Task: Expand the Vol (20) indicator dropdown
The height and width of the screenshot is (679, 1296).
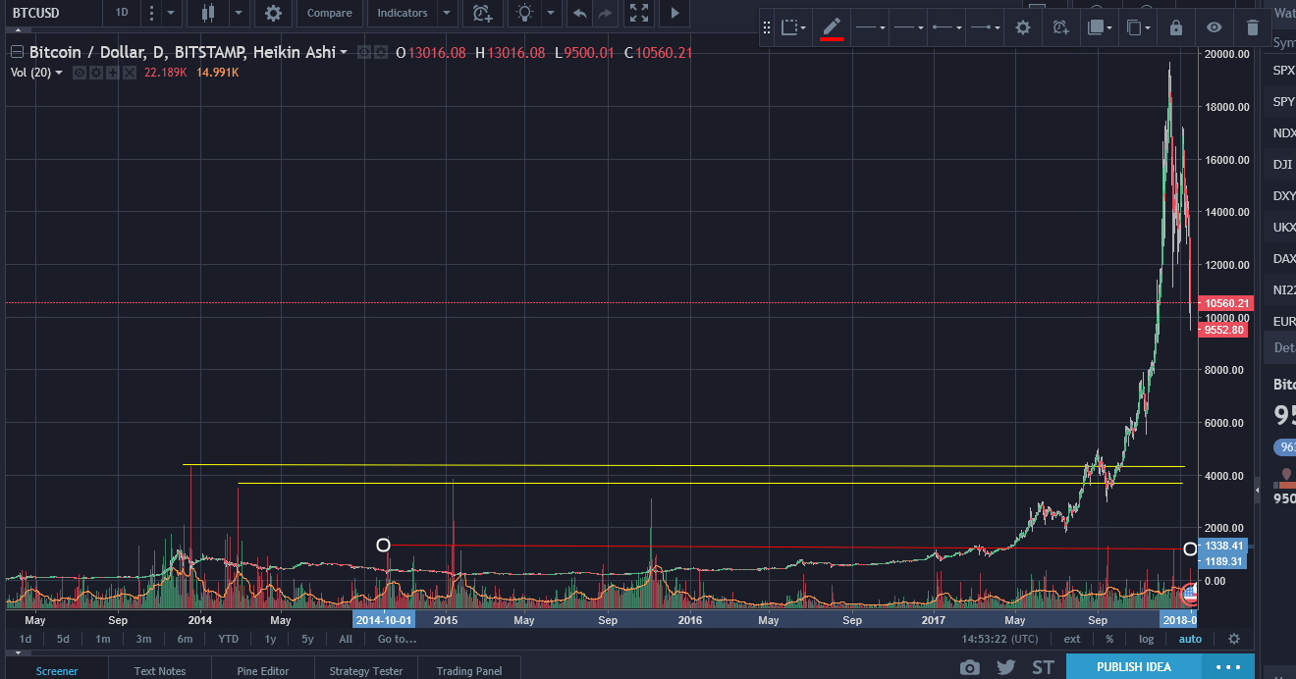Action: click(59, 74)
